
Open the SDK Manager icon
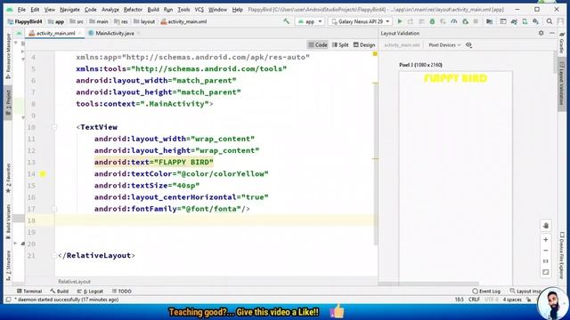coord(535,21)
